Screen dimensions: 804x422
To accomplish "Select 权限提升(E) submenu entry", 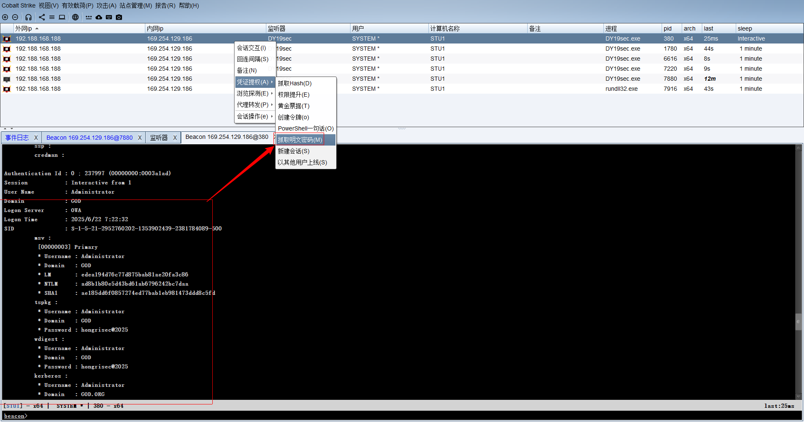I will coord(306,95).
